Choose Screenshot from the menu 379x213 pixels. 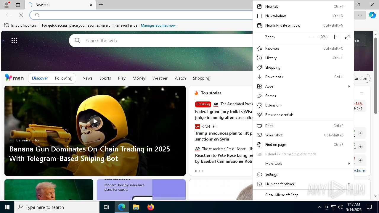point(303,135)
